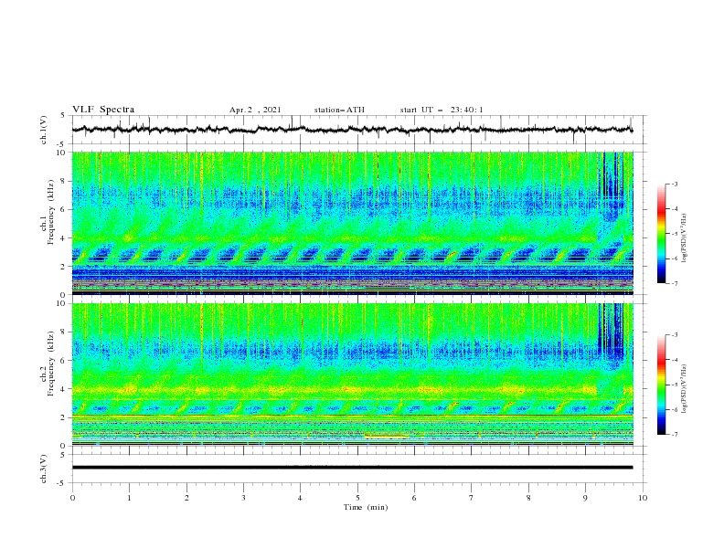Screen dimensions: 724x559
Task: Click the "6" frequency tick of the ch.2 spectrogram
Action: [65, 360]
